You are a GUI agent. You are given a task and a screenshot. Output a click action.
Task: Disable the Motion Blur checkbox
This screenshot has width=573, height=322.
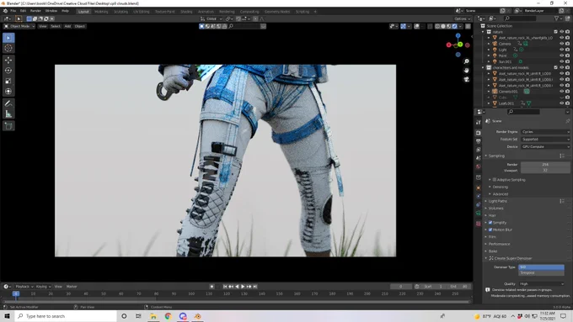(490, 230)
